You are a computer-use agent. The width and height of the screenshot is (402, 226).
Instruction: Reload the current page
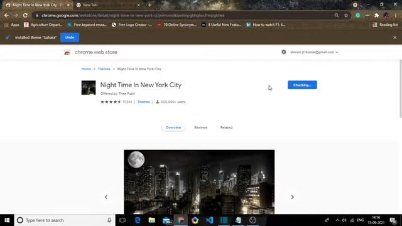pyautogui.click(x=25, y=15)
